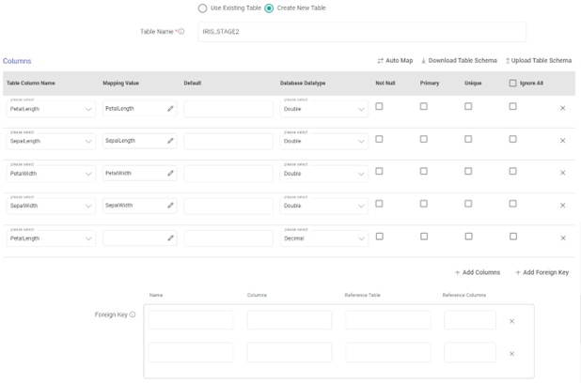Click Upload Table Schema
The image size is (581, 383).
[539, 60]
